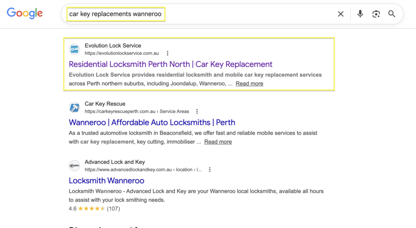Open 'Wanneroo | Affordable Auto Locksmiths | Perth' result

point(152,123)
